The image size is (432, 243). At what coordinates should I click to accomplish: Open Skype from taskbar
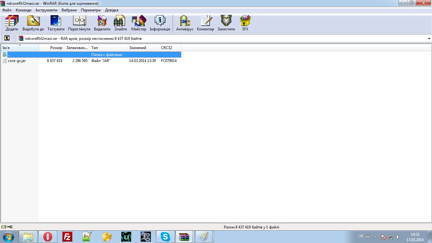pos(165,237)
